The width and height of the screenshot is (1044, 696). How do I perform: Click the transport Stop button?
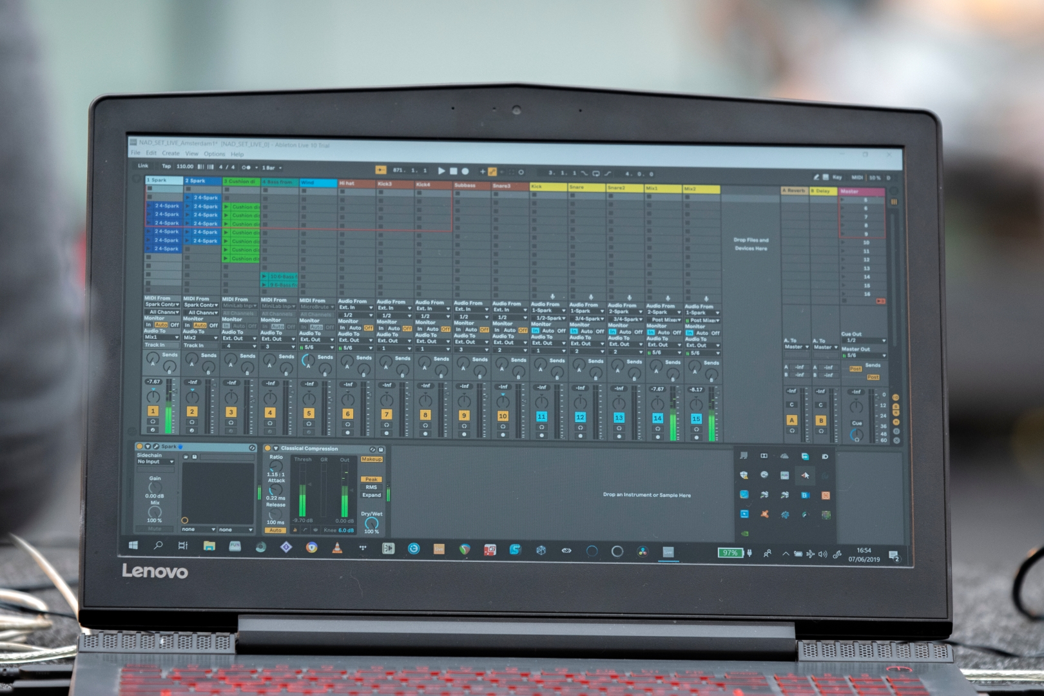[x=453, y=171]
